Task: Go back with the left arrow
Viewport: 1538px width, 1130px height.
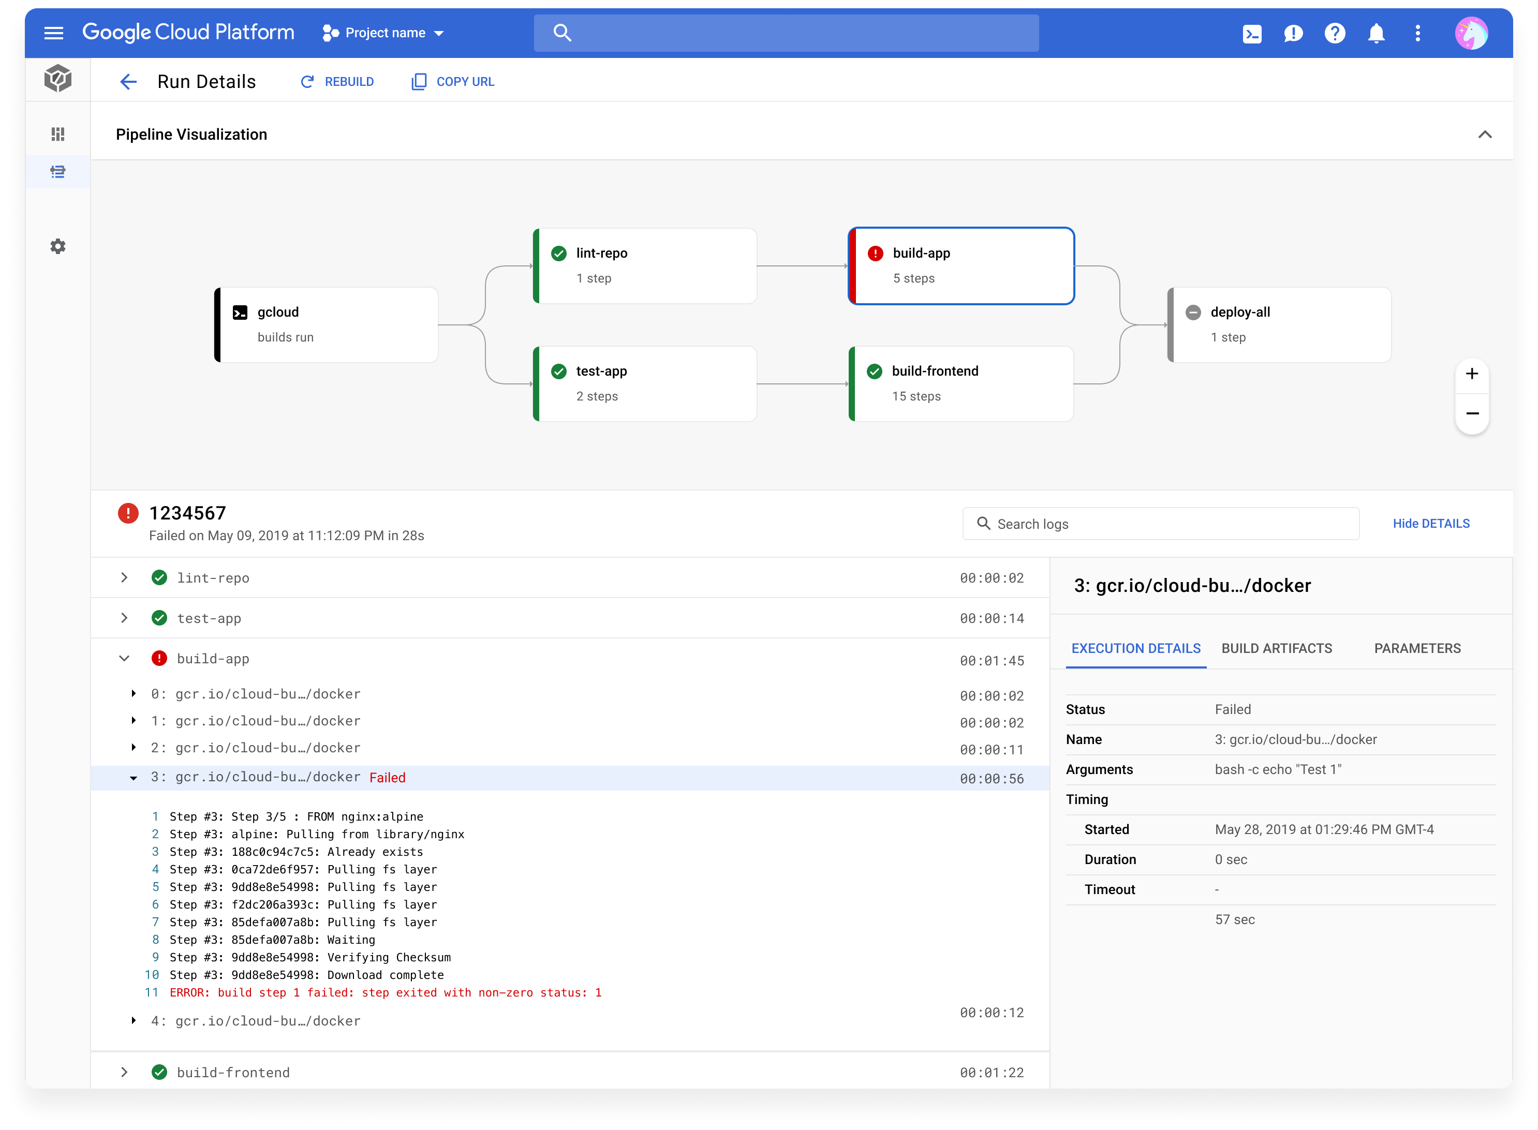Action: click(128, 82)
